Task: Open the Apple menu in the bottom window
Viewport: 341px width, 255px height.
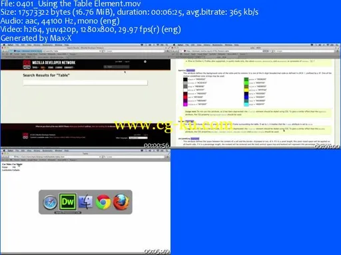Action: (4, 150)
